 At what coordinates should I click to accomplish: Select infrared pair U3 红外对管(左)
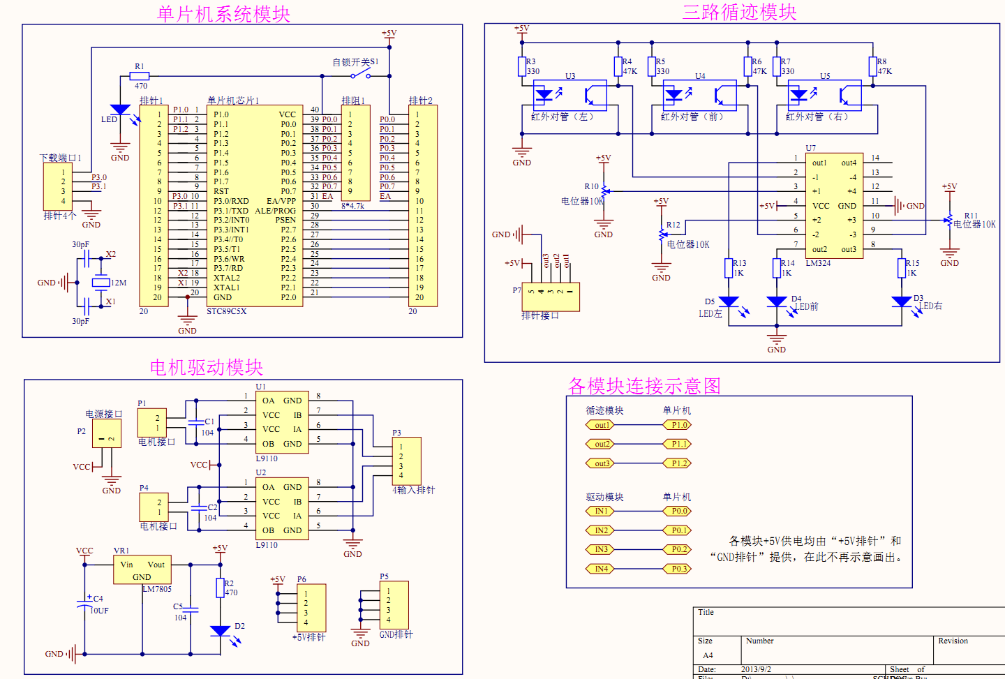click(x=569, y=96)
